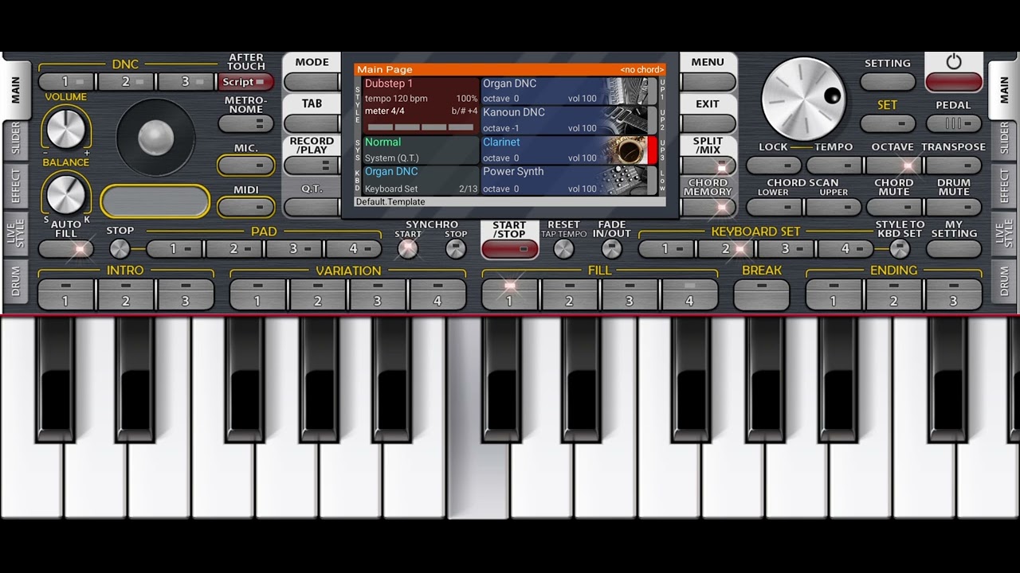The image size is (1020, 573).
Task: Toggle the Auto Fill button
Action: [66, 248]
